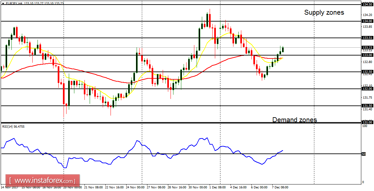Click the "7 Dec 08:00" time label
This screenshot has width=374, height=191.
point(280,187)
